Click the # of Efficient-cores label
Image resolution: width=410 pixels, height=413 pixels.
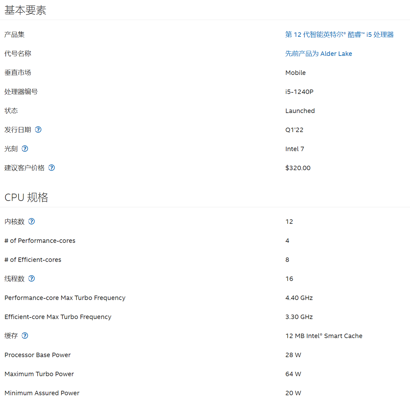(33, 260)
